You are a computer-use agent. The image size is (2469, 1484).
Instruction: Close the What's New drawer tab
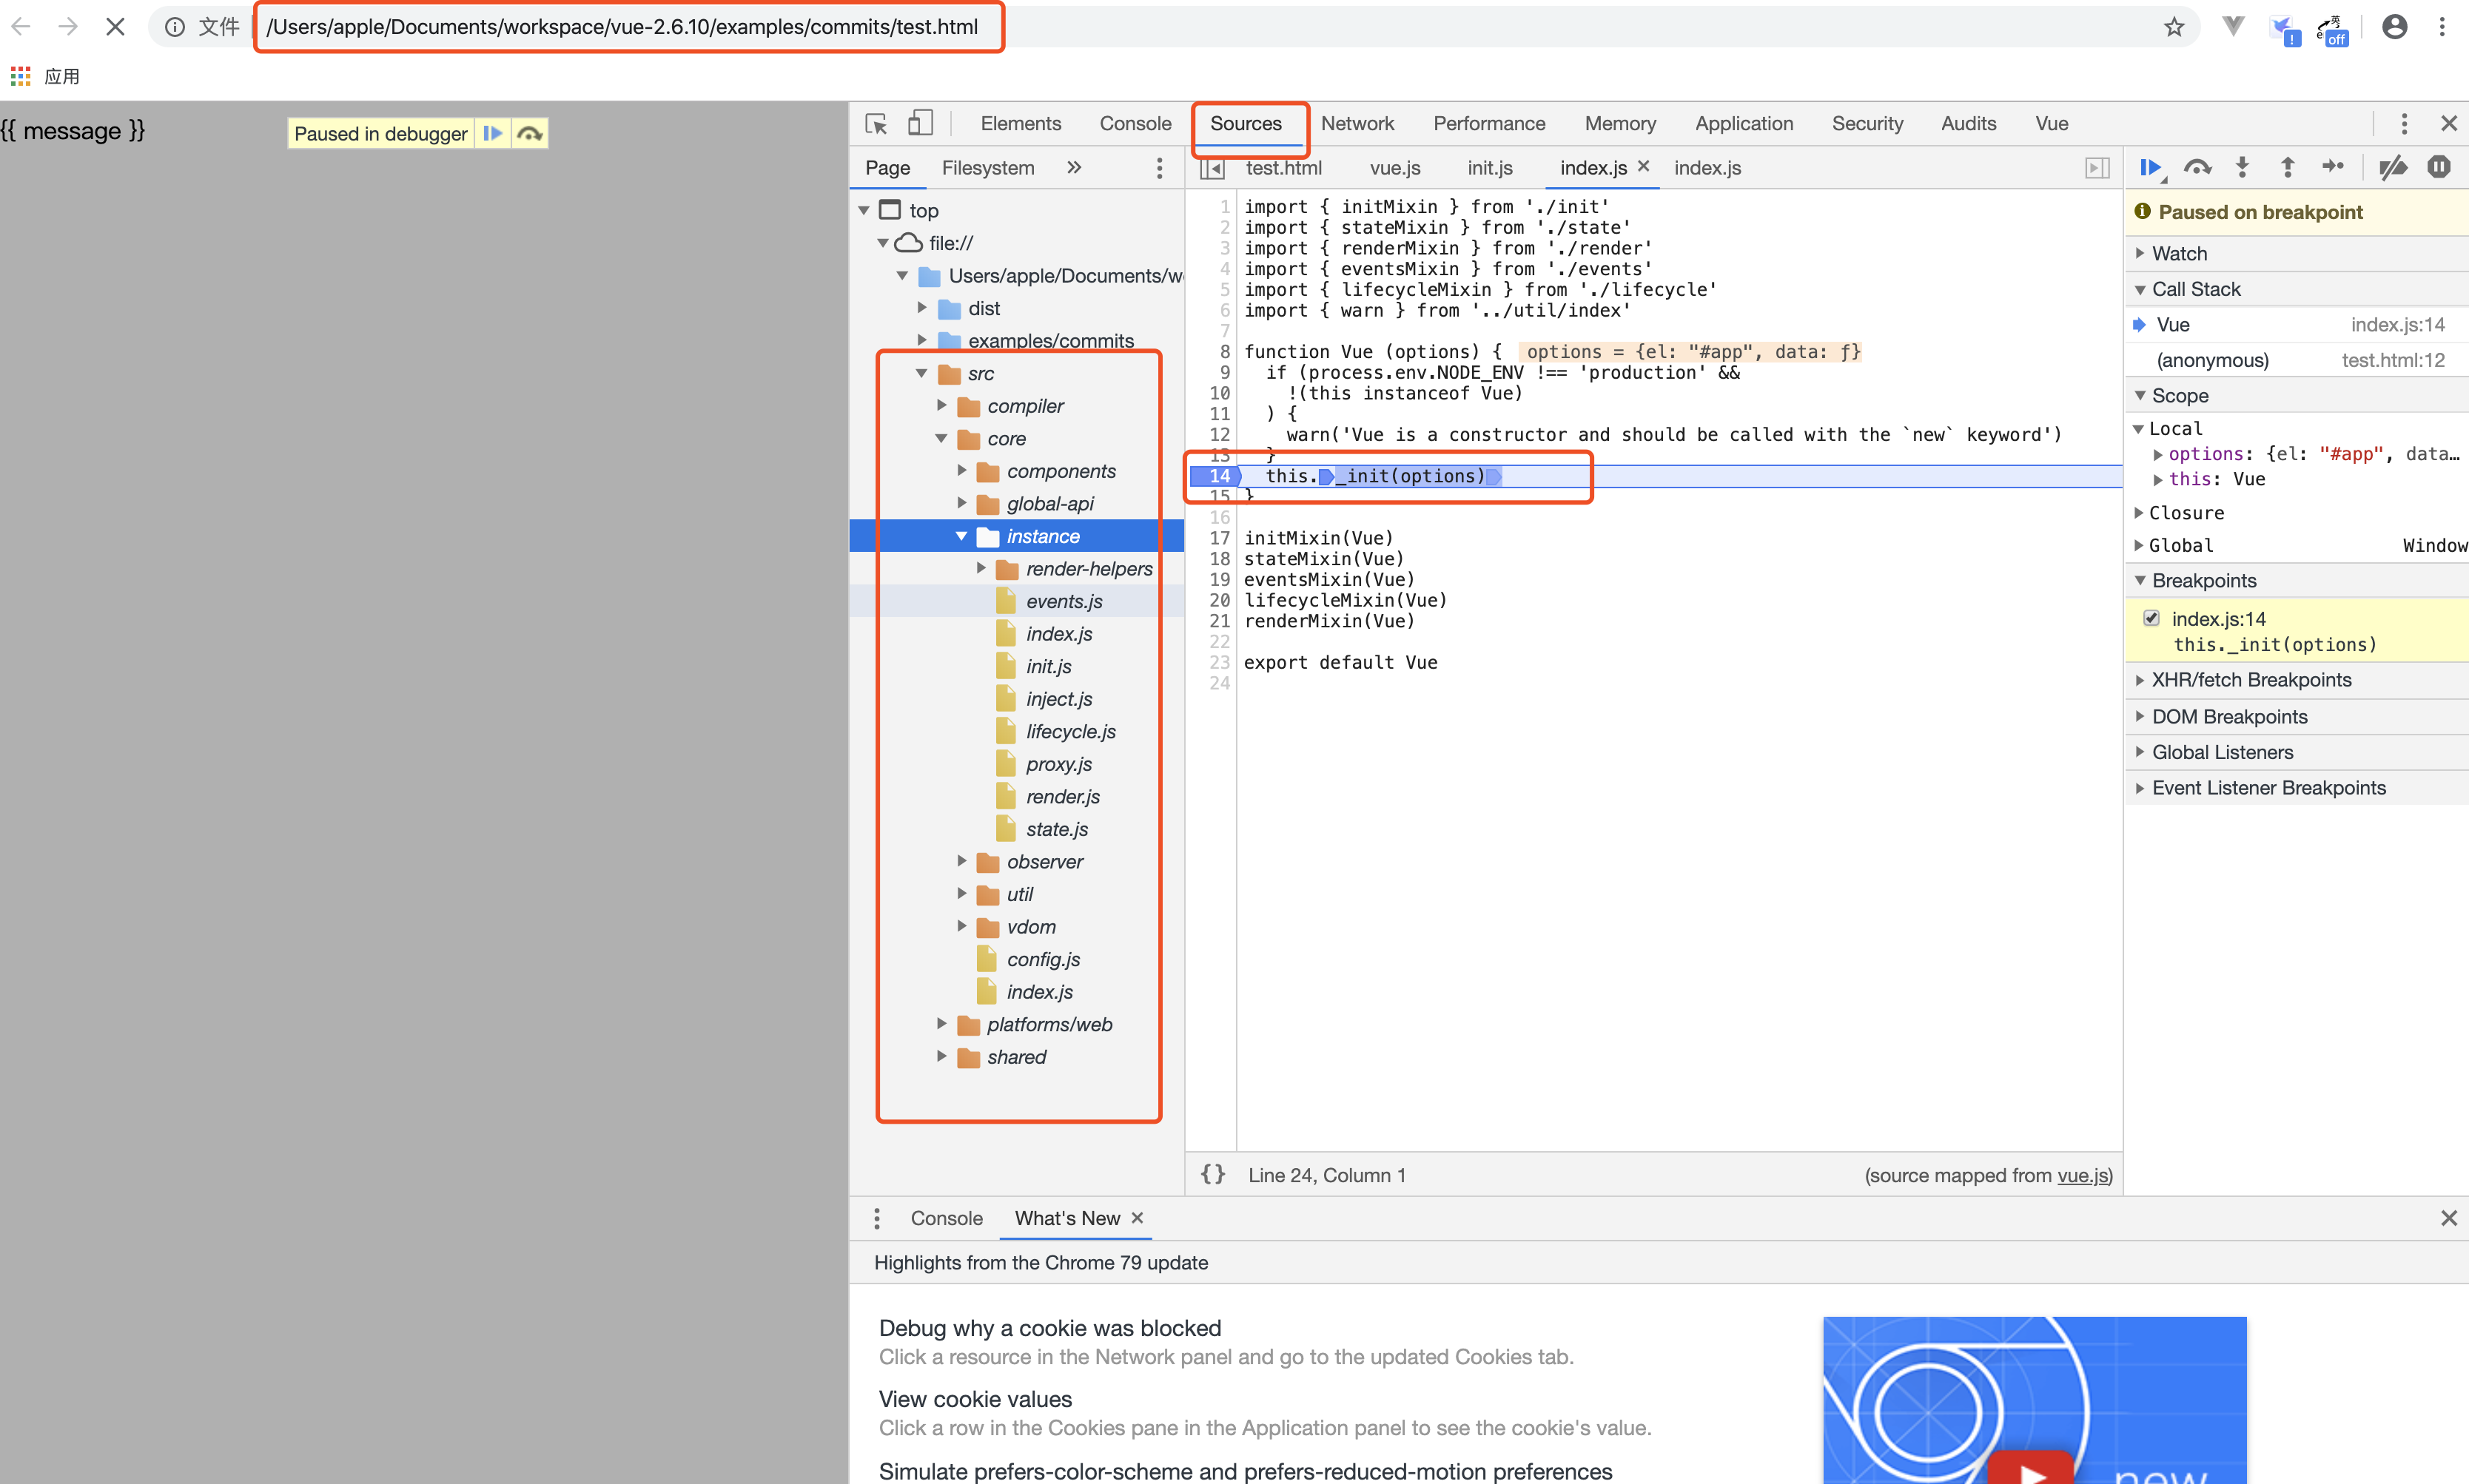coord(1137,1218)
